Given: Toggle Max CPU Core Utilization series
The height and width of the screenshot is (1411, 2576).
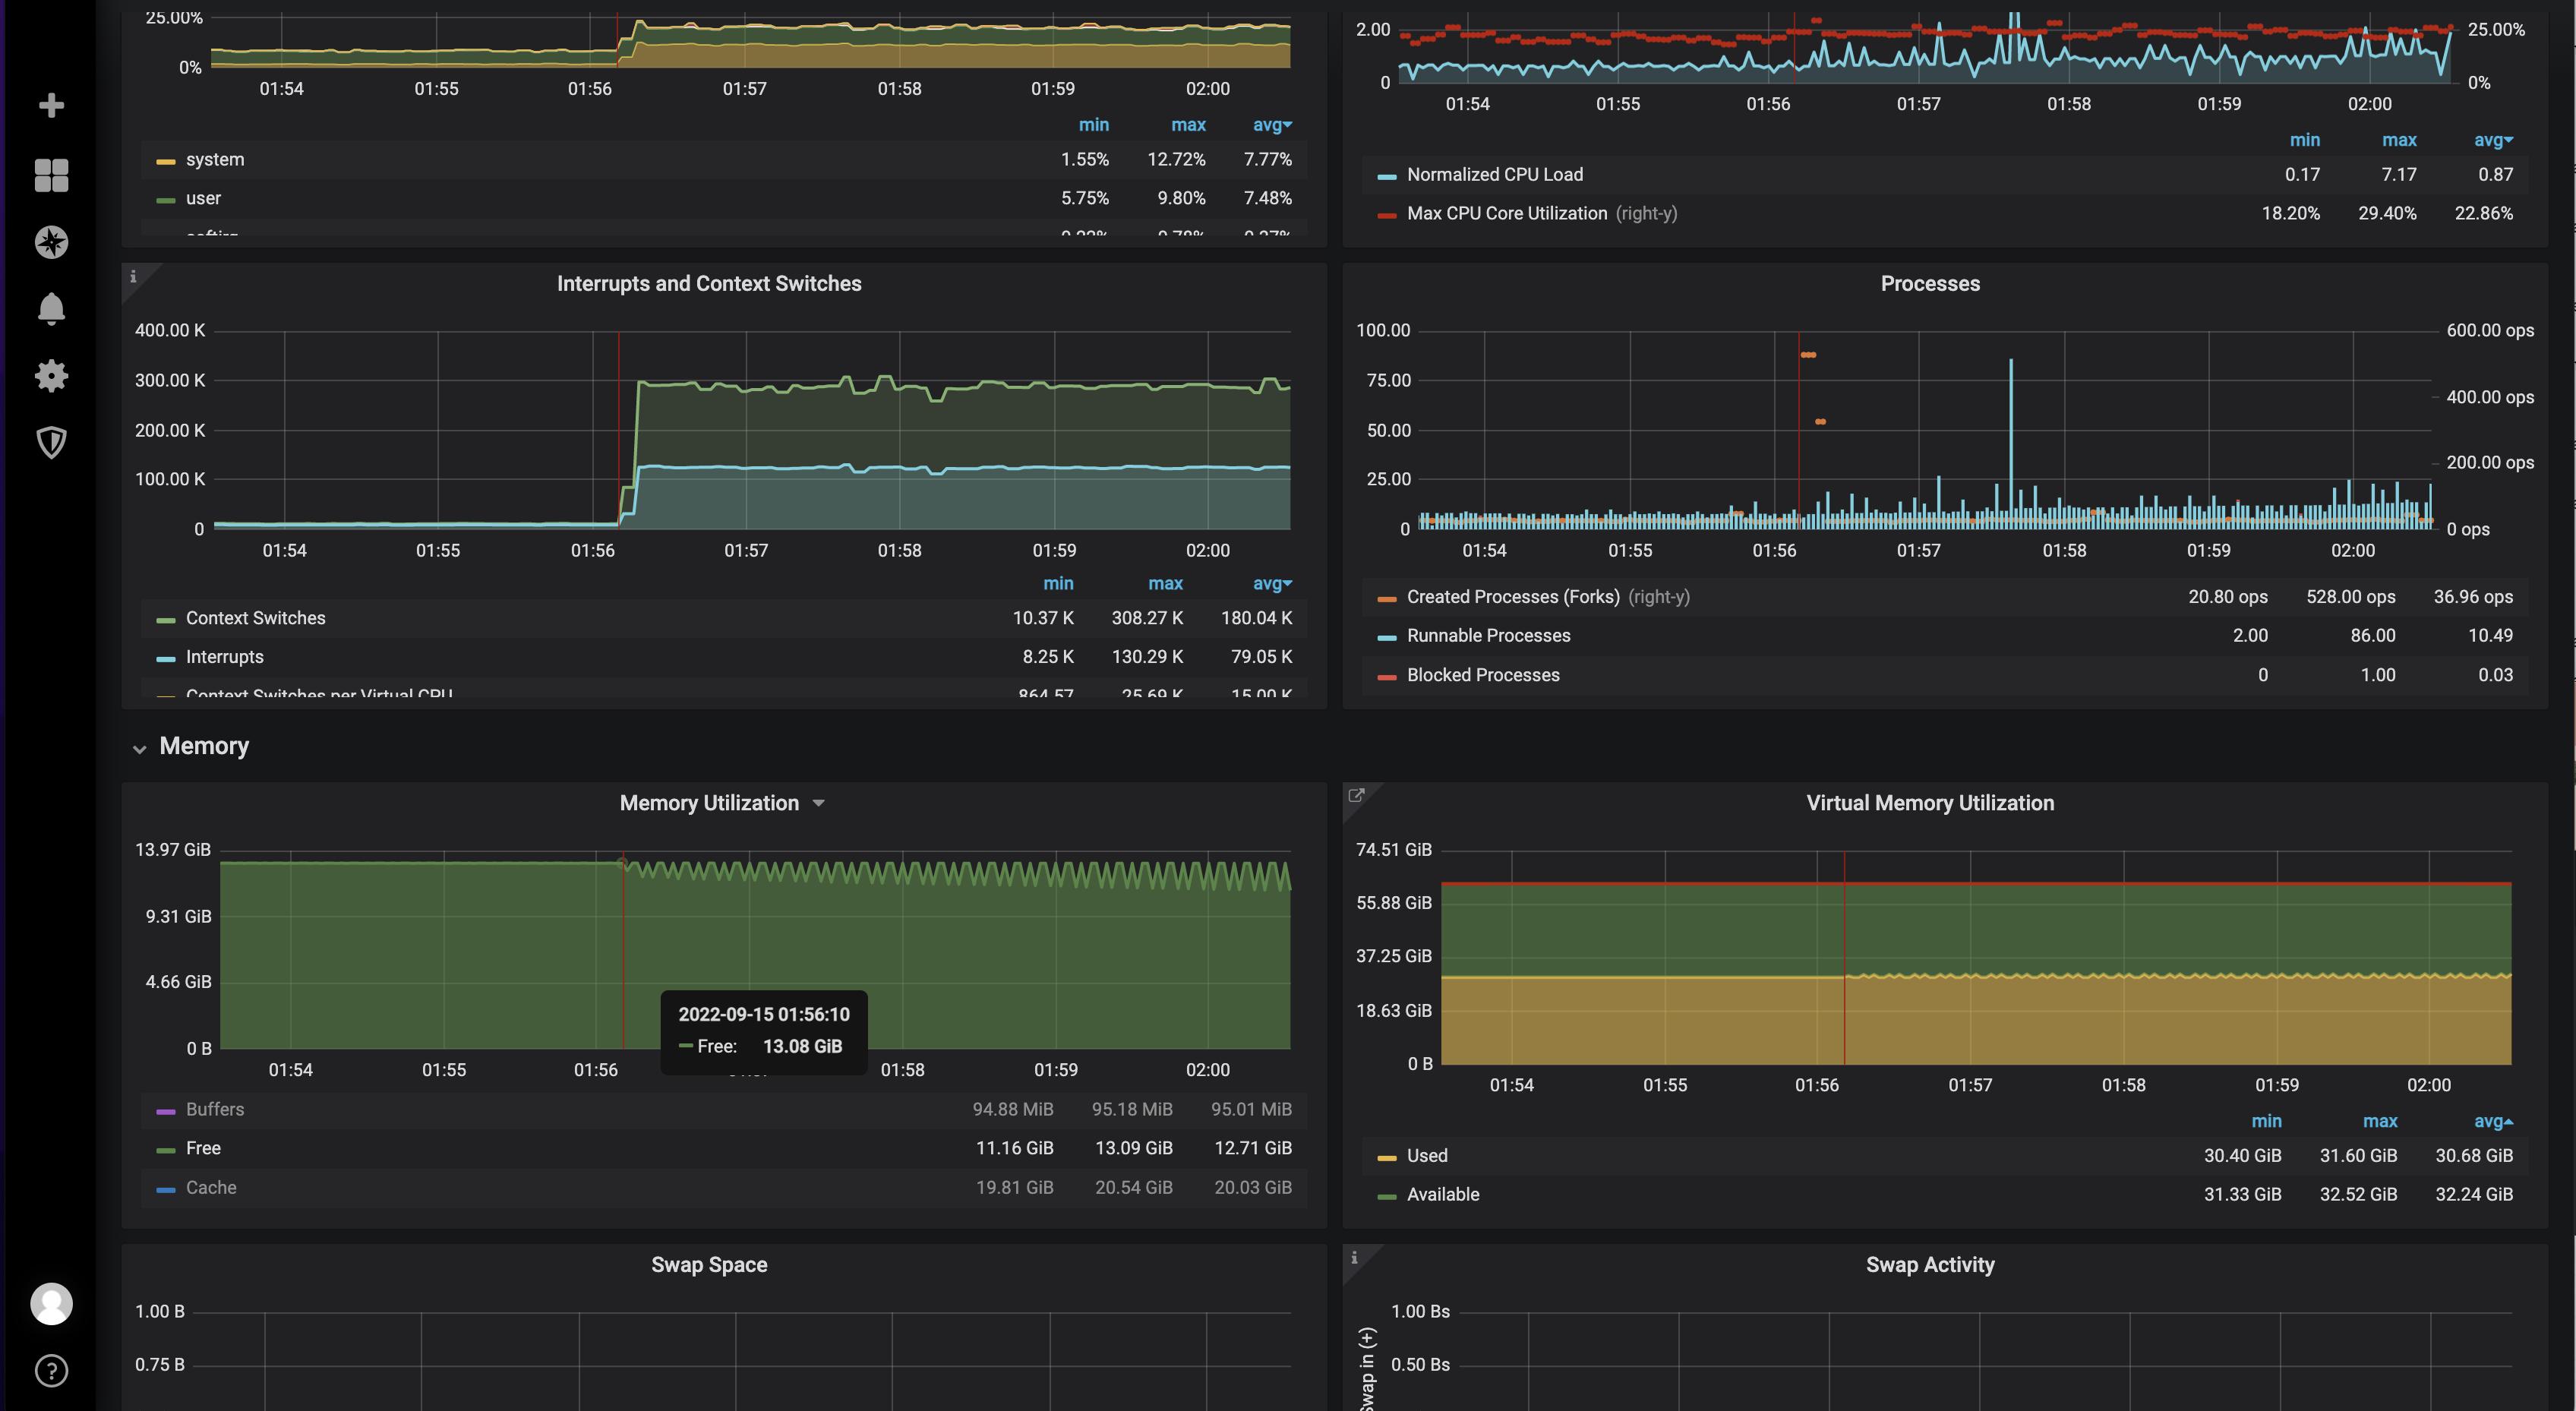Looking at the screenshot, I should 1506,213.
